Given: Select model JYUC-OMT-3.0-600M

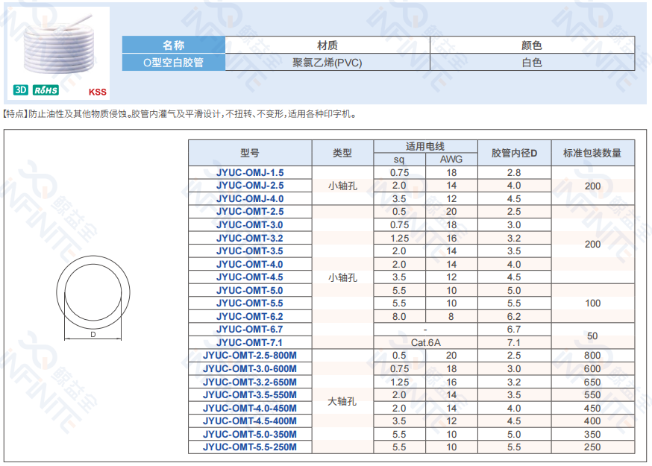Looking at the screenshot, I should click(x=250, y=369).
